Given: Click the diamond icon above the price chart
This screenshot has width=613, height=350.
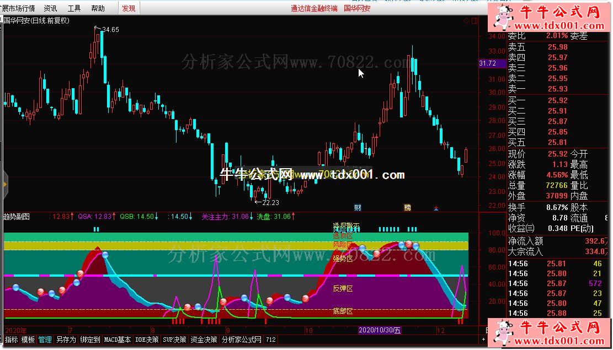Looking at the screenshot, I should [466, 21].
